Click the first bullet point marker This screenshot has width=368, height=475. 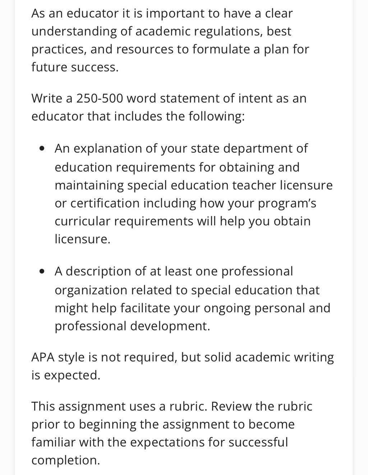click(x=43, y=149)
